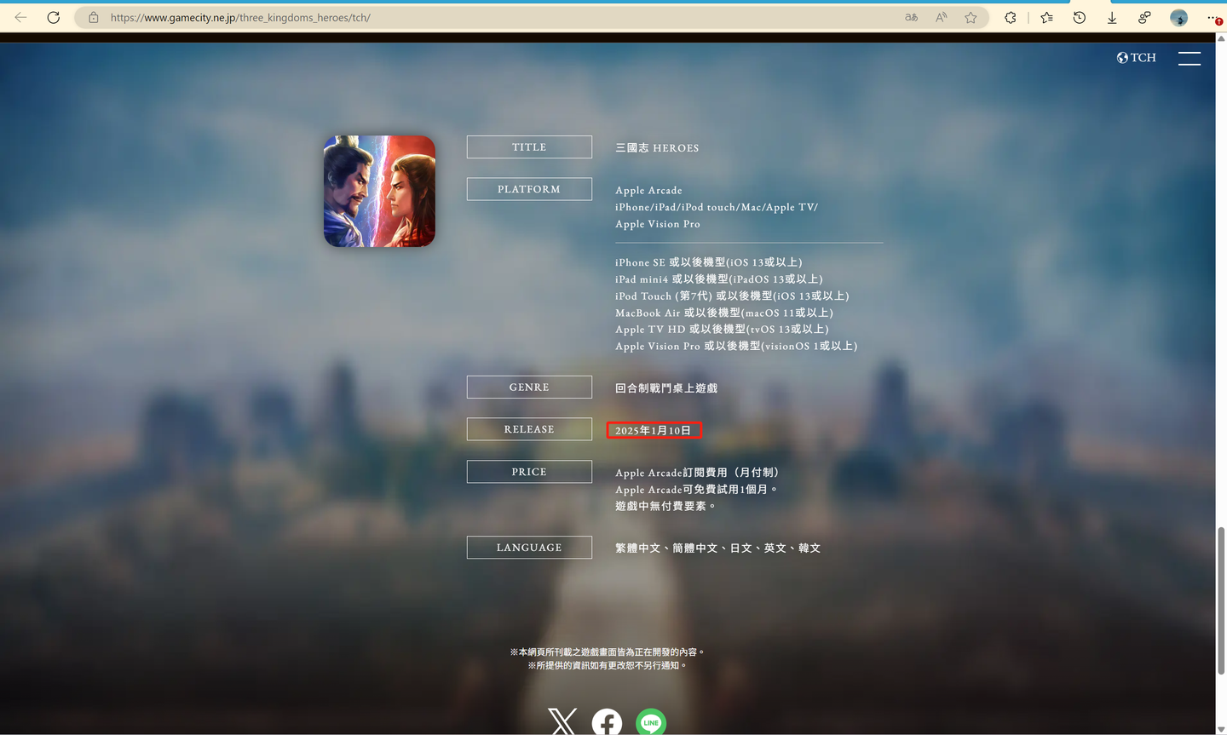This screenshot has height=735, width=1227.
Task: Click the iPhone/iPad/iPod touch/Mac/Apple TV/ line
Action: tap(717, 207)
